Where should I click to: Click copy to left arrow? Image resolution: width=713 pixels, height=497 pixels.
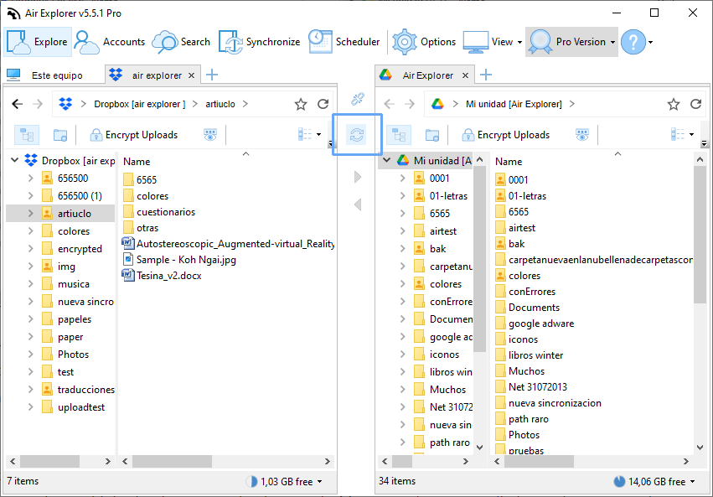pyautogui.click(x=358, y=204)
